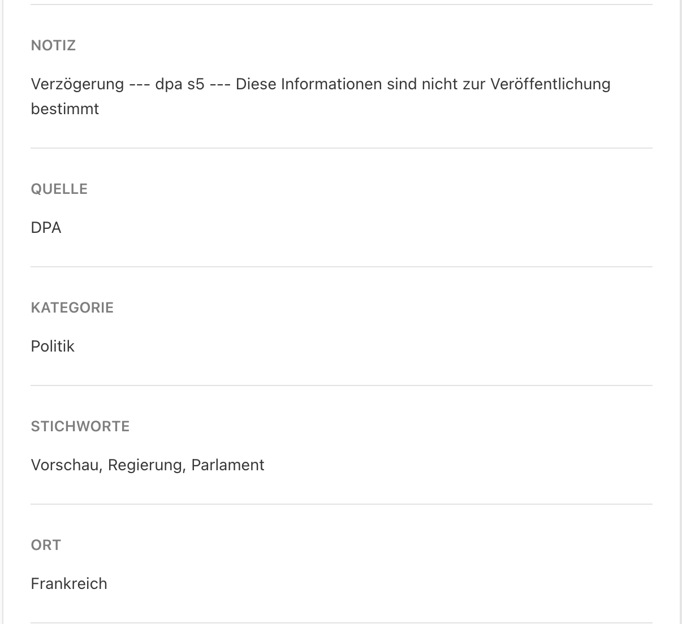Viewport: 682px width, 624px height.
Task: Click the ORT section heading
Action: pyautogui.click(x=46, y=545)
